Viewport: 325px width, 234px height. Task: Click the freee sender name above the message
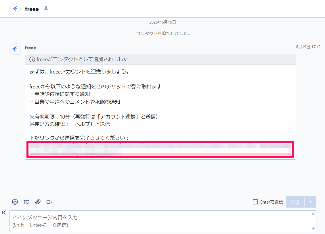click(30, 48)
